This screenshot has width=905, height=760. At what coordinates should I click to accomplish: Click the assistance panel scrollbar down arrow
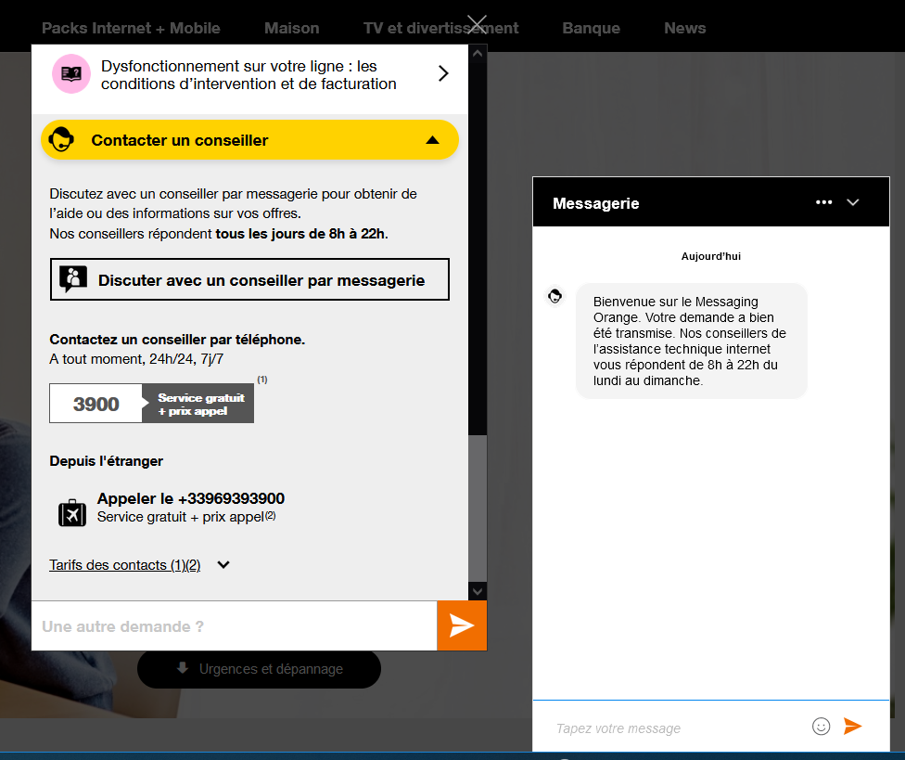click(x=478, y=591)
